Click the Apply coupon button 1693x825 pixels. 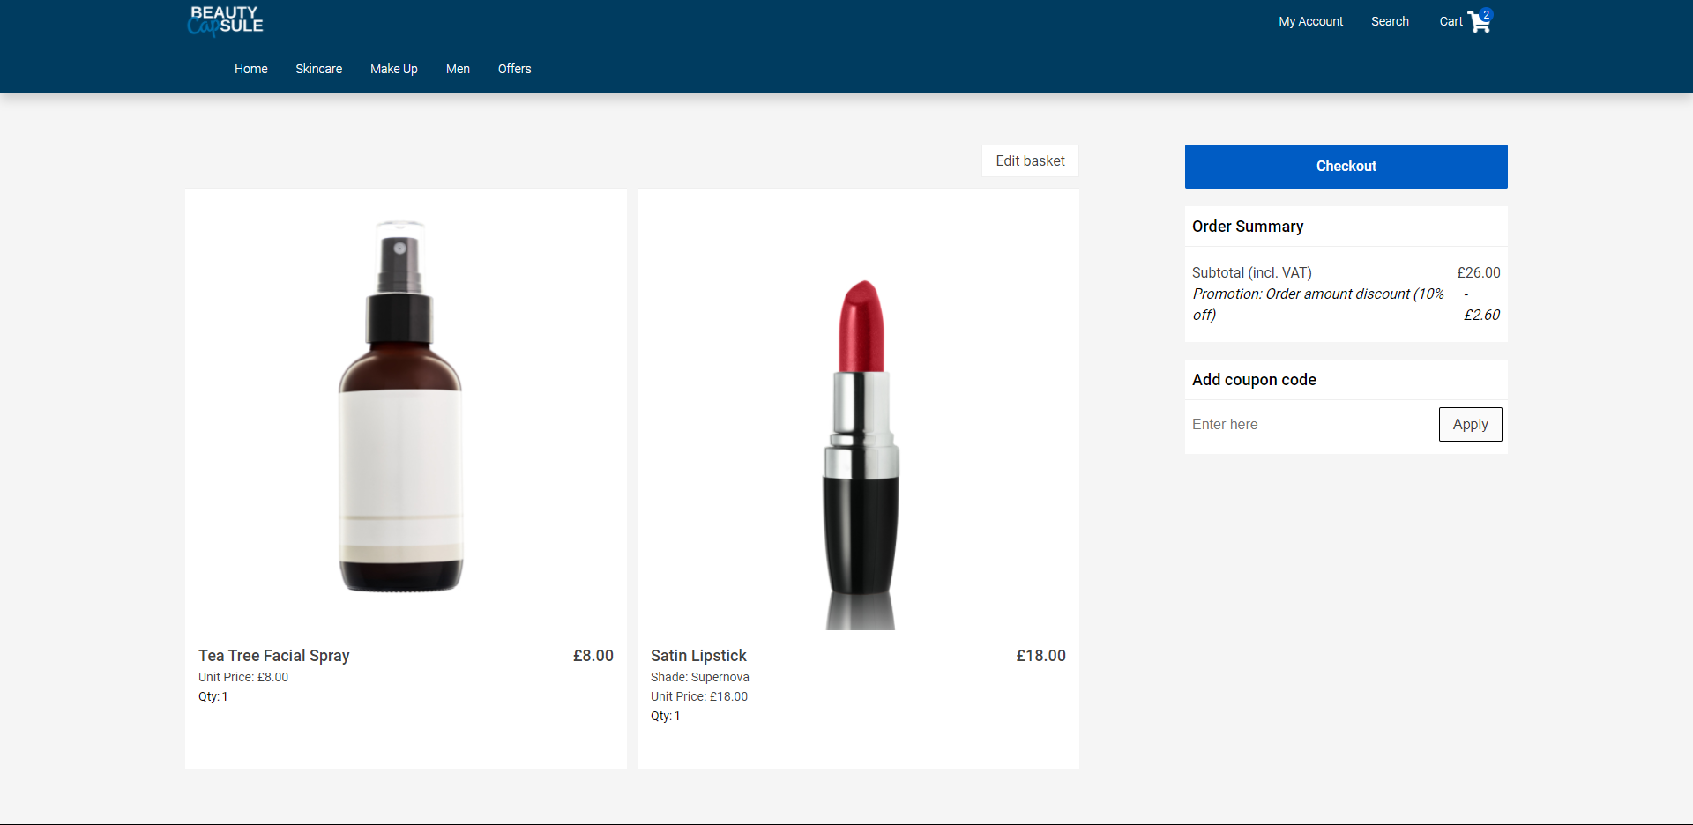pos(1470,424)
